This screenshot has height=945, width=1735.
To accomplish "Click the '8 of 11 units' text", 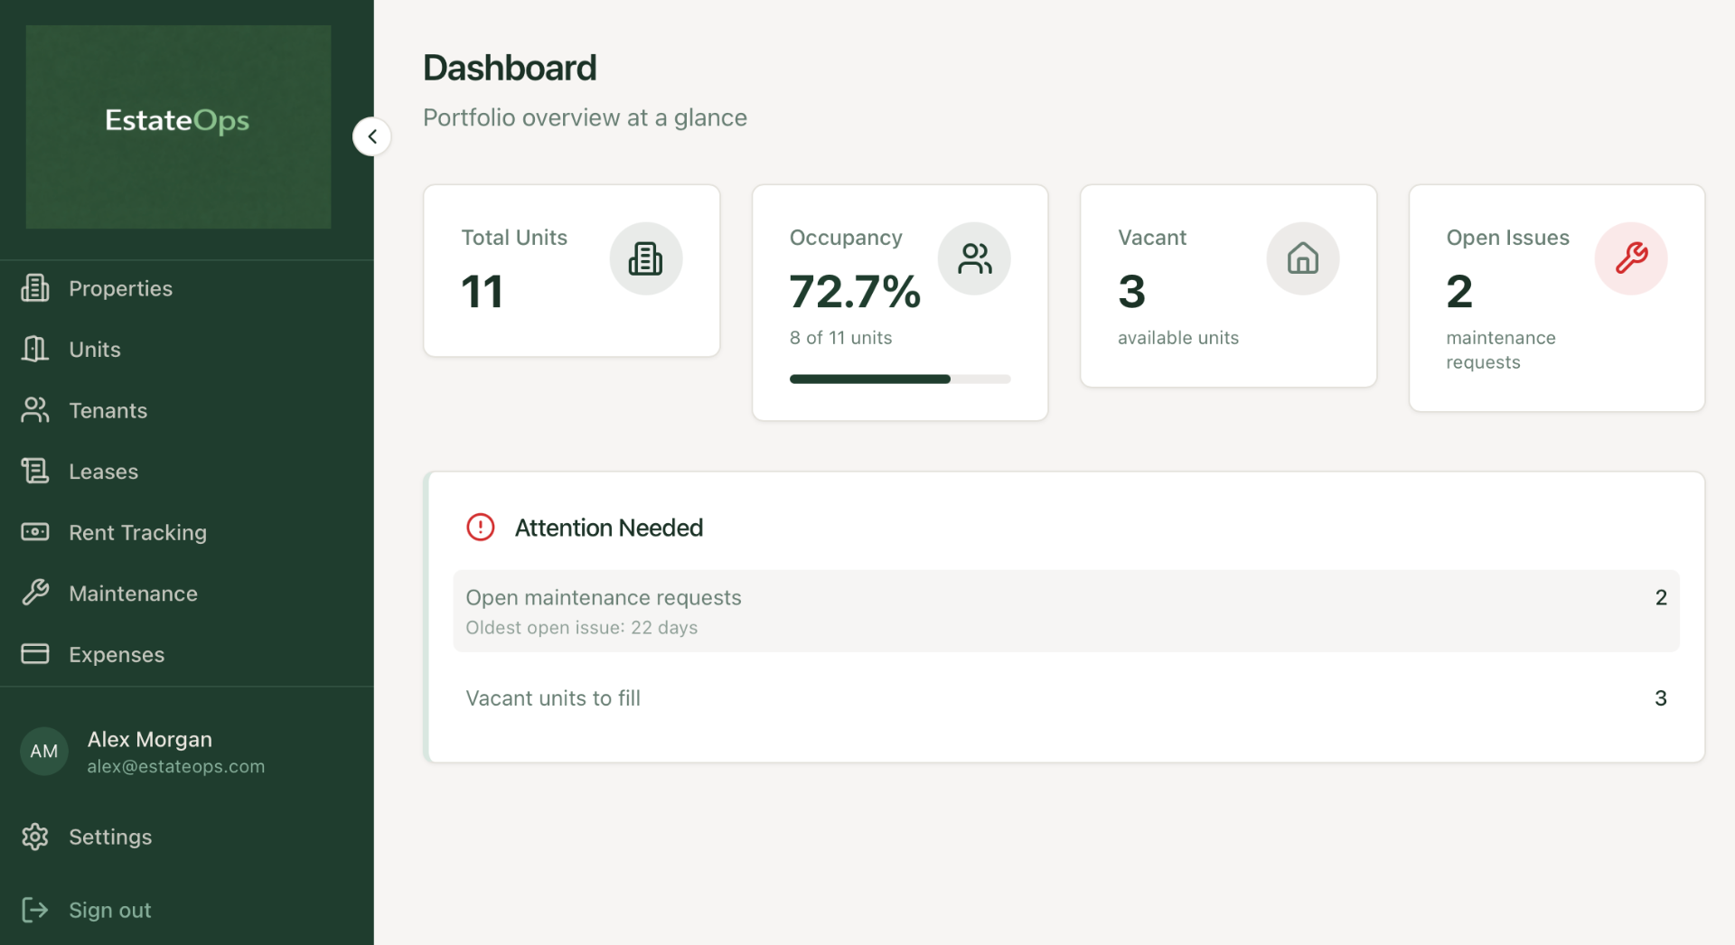I will coord(840,337).
